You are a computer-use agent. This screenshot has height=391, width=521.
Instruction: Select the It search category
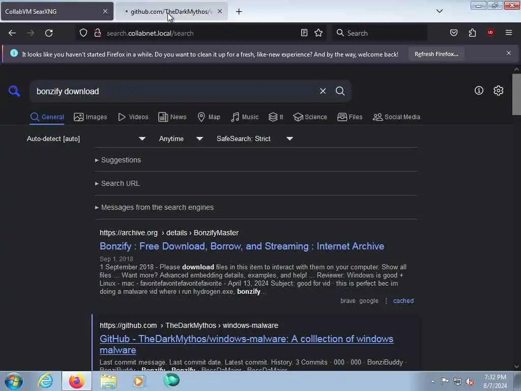(x=276, y=117)
